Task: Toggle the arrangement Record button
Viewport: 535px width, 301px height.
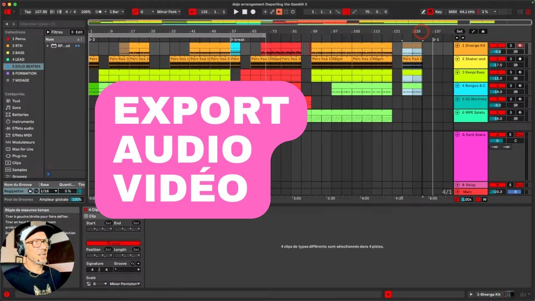Action: pos(253,12)
